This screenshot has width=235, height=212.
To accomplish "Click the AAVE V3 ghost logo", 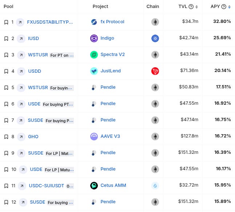I will (94, 136).
